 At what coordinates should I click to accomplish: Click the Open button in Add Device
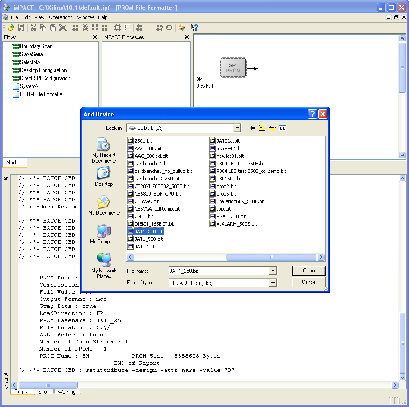point(309,271)
